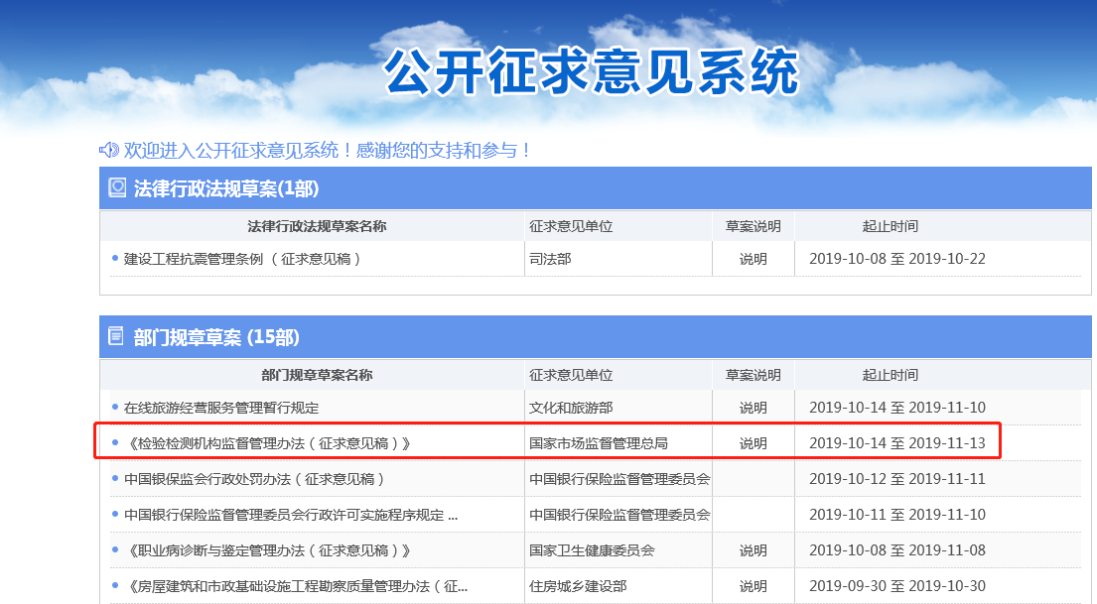Viewport: 1097px width, 604px height.
Task: Click the bullet dot before 建设工程抗震管理条例
Action: (115, 258)
